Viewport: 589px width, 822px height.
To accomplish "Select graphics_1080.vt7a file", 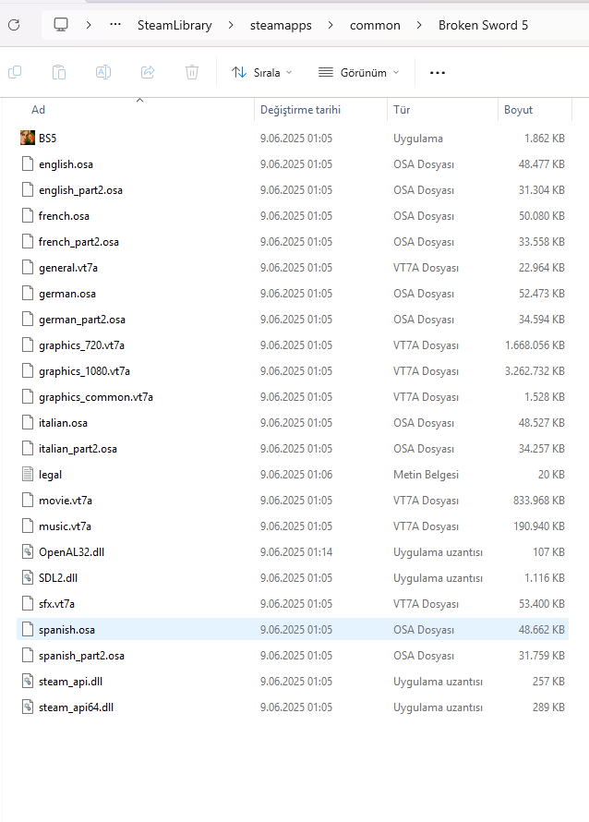I will (x=84, y=371).
